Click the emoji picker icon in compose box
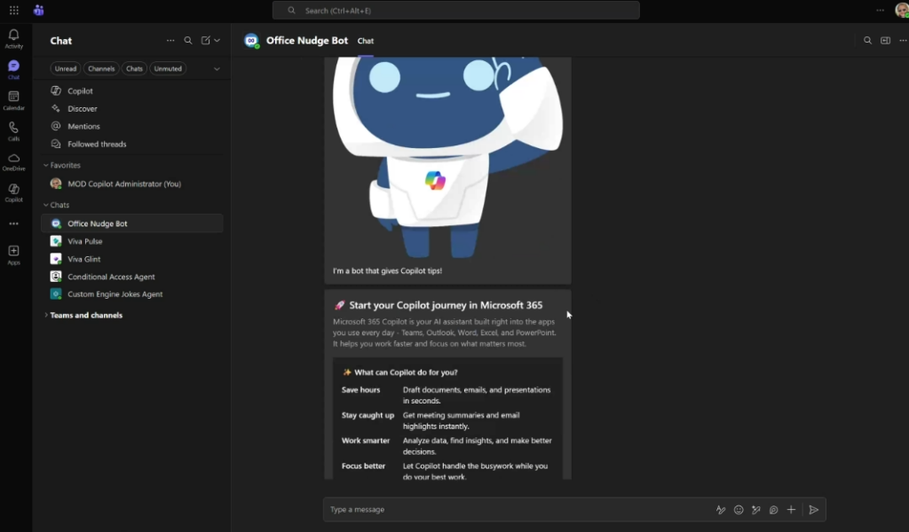Image resolution: width=909 pixels, height=532 pixels. pos(739,510)
